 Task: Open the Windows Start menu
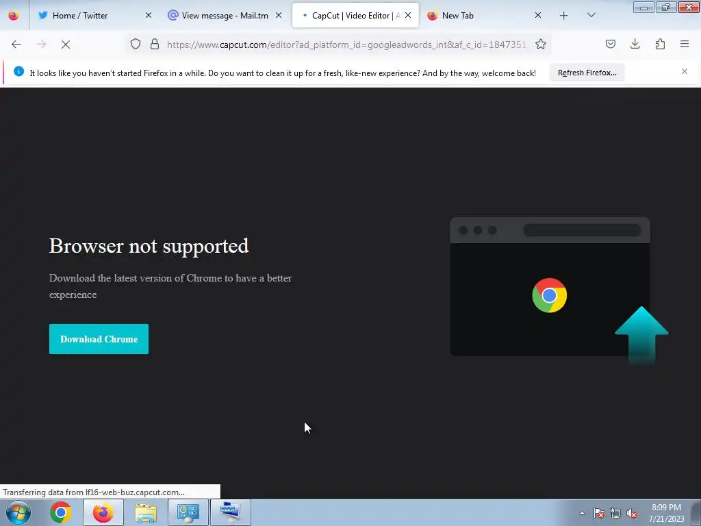coord(18,512)
